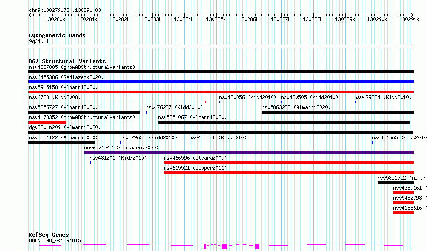The width and height of the screenshot is (427, 251).
Task: Open the nsv5856727 Almarri2020 label
Action: pos(63,107)
